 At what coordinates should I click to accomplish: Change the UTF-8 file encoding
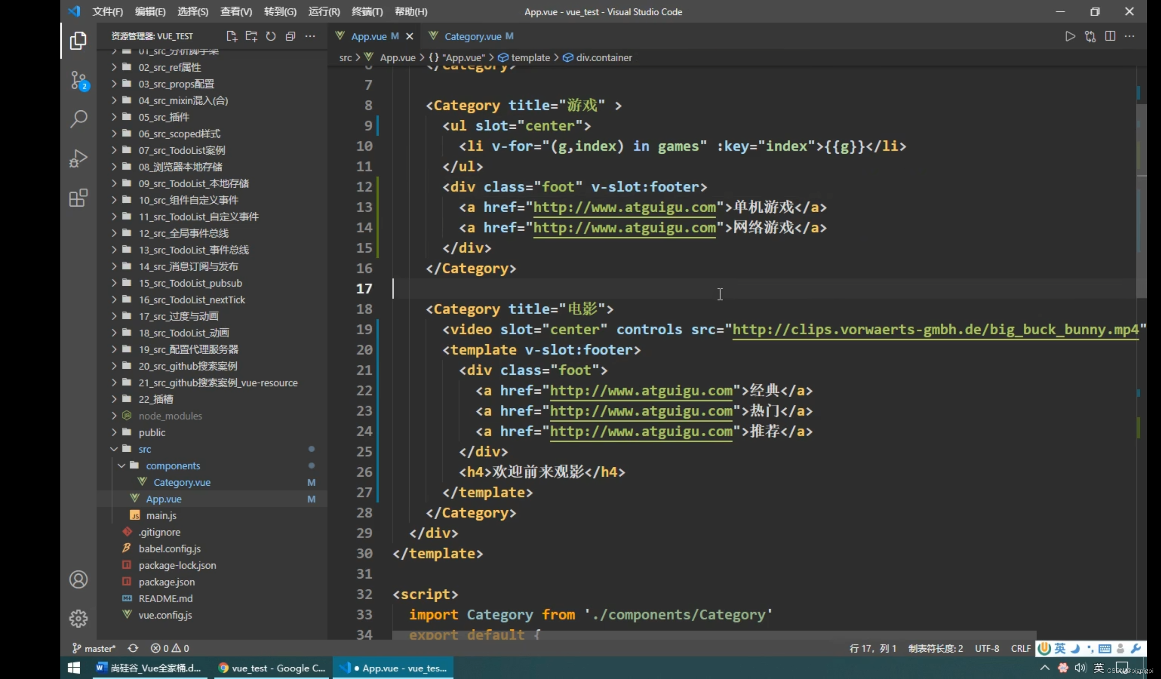987,648
